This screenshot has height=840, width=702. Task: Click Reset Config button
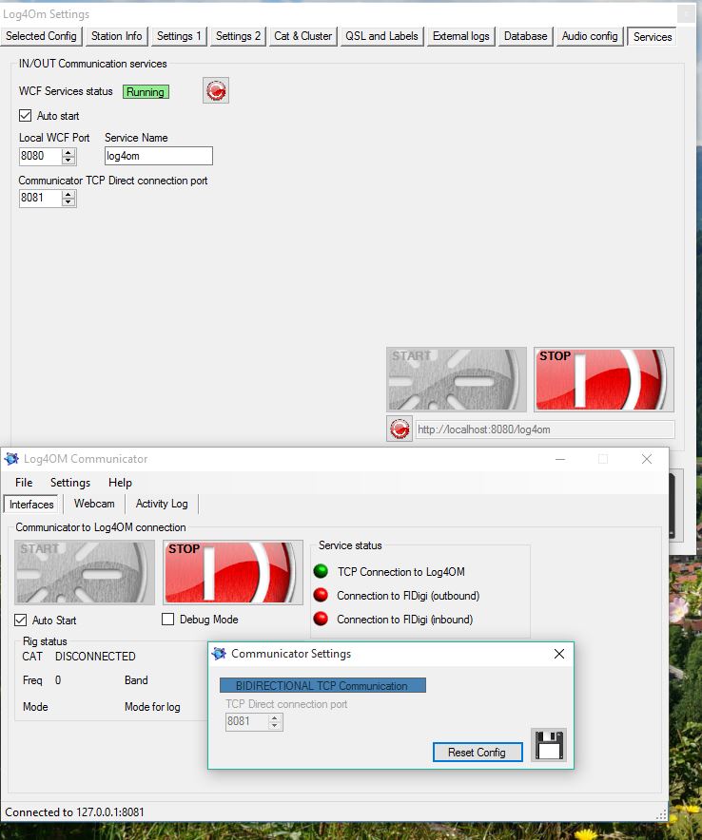pyautogui.click(x=478, y=753)
